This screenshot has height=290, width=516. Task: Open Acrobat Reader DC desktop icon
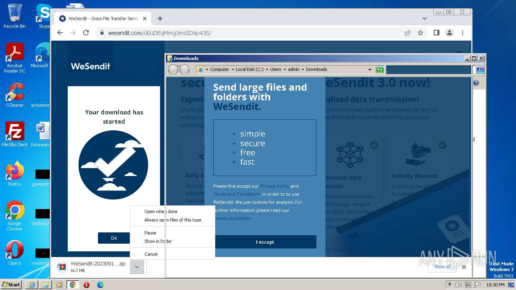click(x=15, y=58)
